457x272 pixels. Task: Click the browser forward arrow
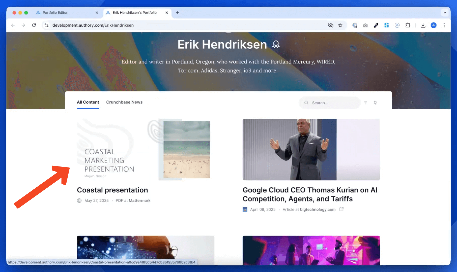[23, 25]
